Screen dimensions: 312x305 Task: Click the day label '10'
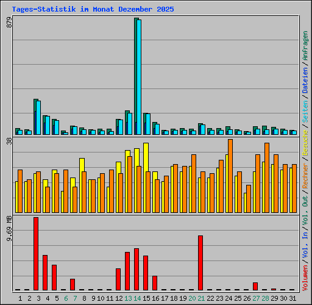click(x=101, y=298)
